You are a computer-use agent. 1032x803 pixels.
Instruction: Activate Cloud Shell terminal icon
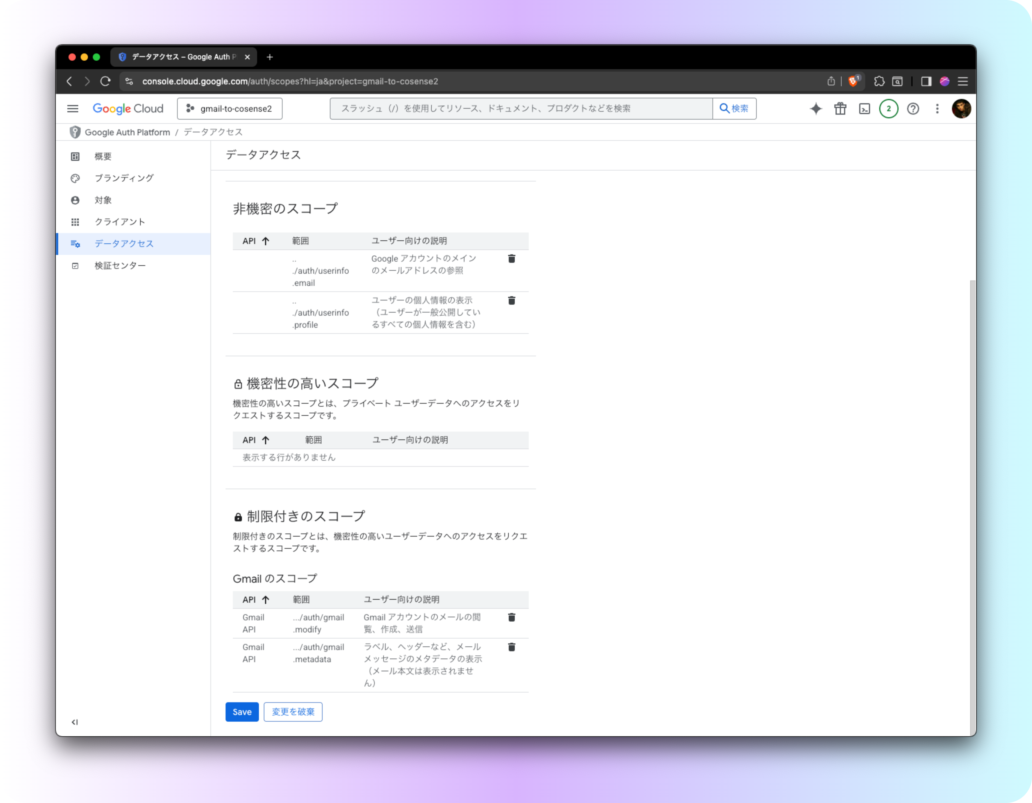pyautogui.click(x=864, y=109)
